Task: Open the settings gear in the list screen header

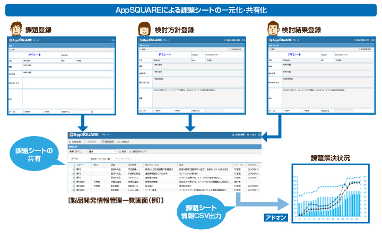Action: (x=259, y=135)
